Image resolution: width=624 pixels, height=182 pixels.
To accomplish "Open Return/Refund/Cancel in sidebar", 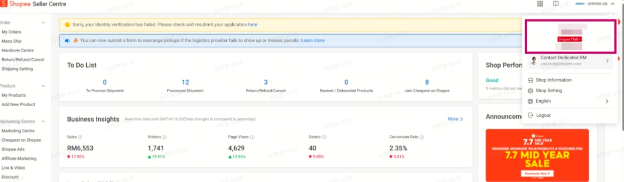I will 23,60.
